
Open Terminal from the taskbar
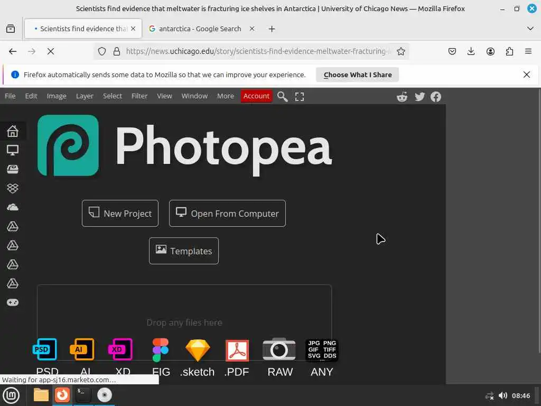click(x=83, y=395)
